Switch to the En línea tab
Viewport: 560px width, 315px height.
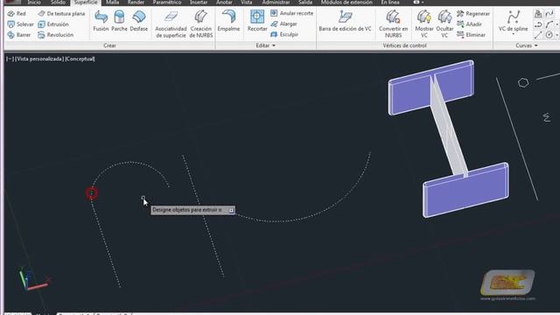pyautogui.click(x=390, y=2)
